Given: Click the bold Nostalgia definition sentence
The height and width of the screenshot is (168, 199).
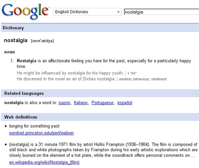Looking at the screenshot, I should 104,63.
